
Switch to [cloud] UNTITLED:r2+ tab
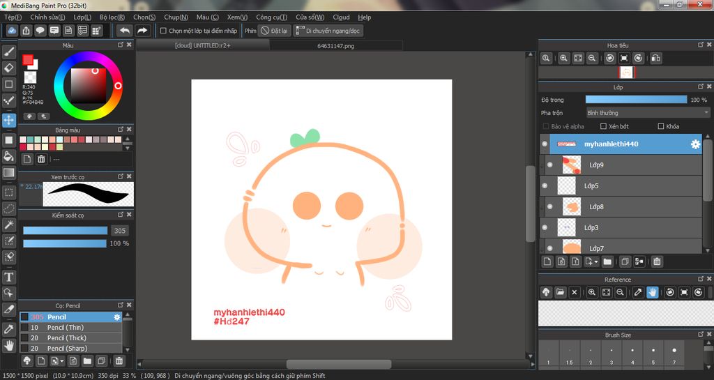pyautogui.click(x=203, y=45)
